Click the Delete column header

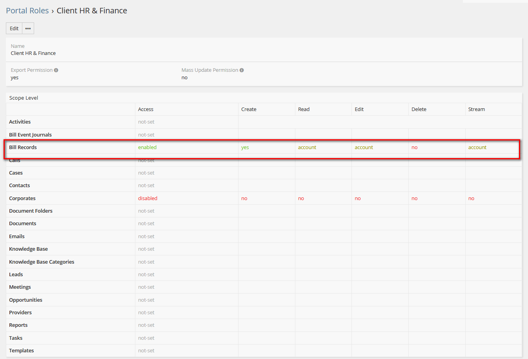click(x=419, y=109)
